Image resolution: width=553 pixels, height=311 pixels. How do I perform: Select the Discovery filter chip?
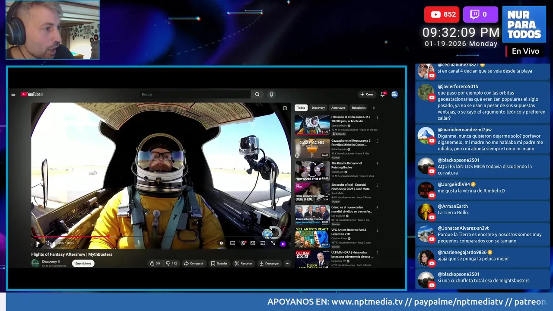point(318,108)
